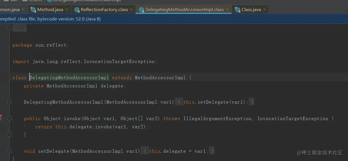
Task: Click the private delegate field declaration
Action: click(x=75, y=86)
